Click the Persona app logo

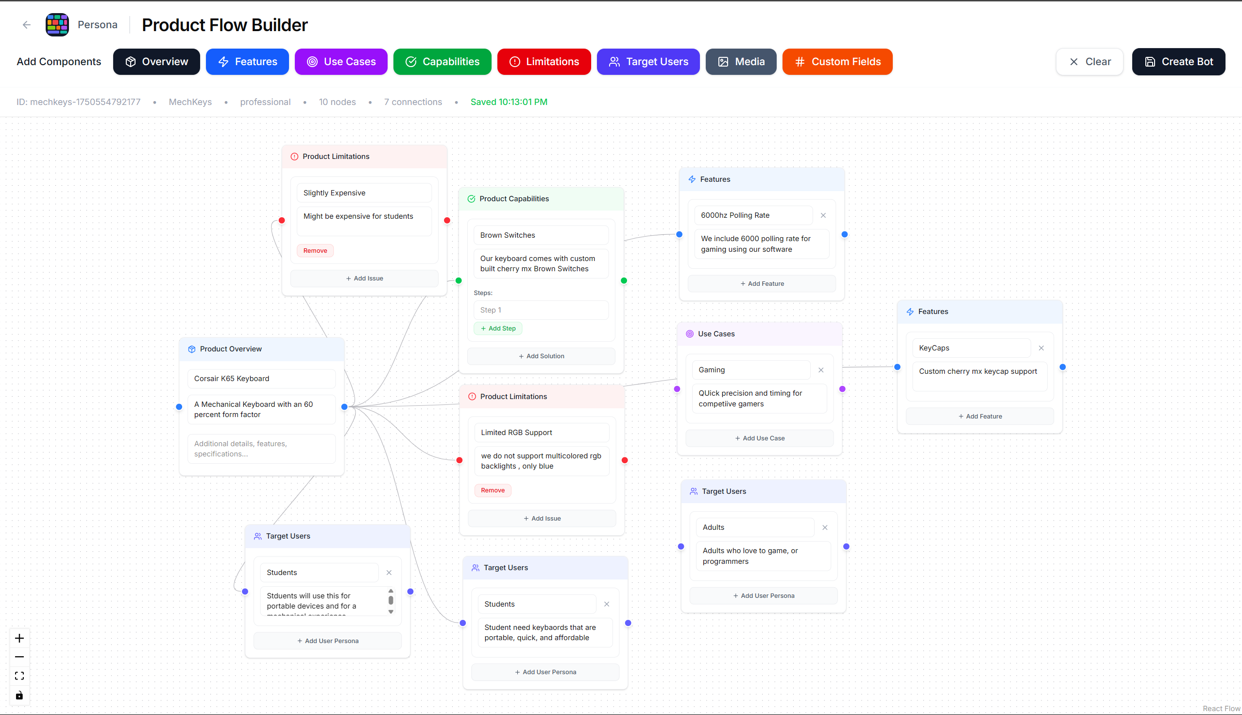57,25
